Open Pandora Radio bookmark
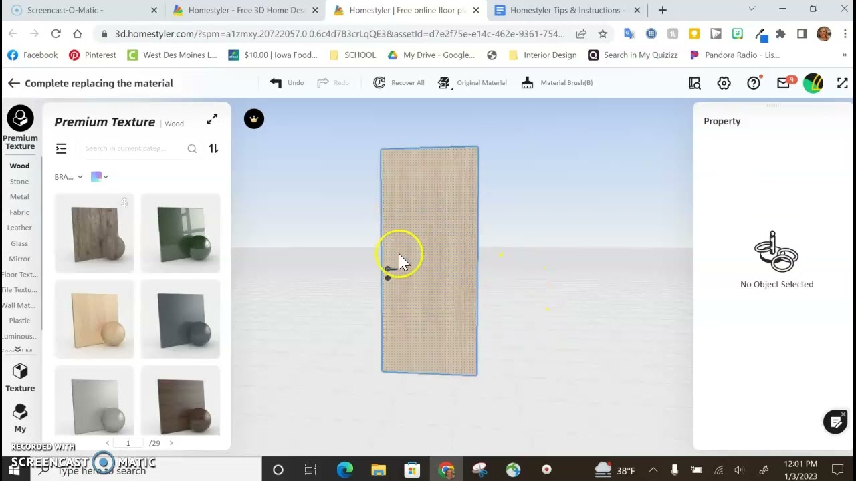The width and height of the screenshot is (856, 481). click(734, 55)
